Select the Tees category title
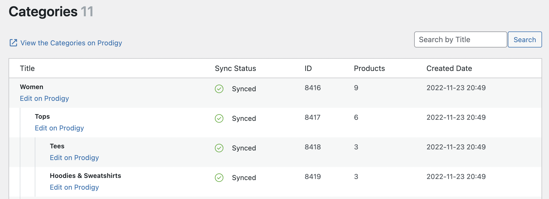Image resolution: width=549 pixels, height=199 pixels. [x=57, y=146]
